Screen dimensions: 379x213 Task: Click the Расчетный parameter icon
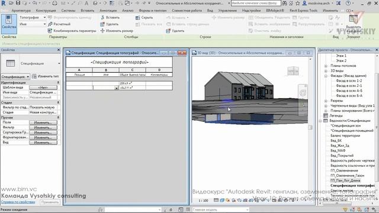pyautogui.click(x=50, y=24)
